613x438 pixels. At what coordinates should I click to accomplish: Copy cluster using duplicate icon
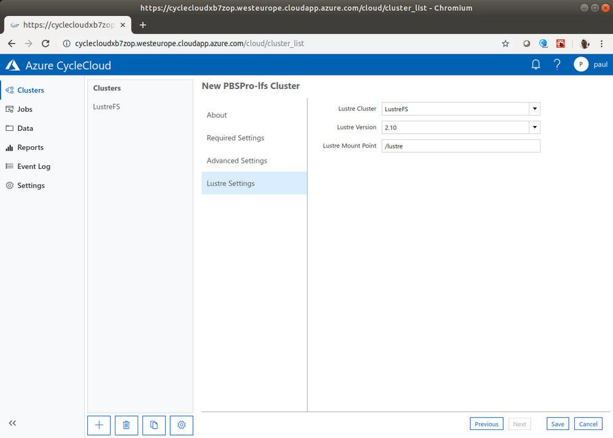[154, 425]
